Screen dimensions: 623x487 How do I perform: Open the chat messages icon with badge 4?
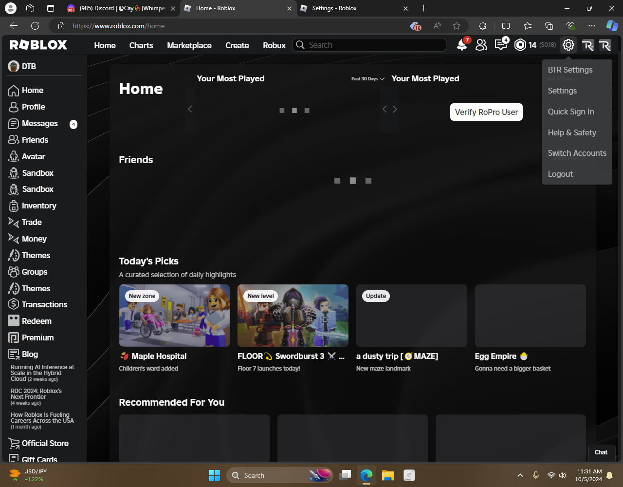[500, 45]
